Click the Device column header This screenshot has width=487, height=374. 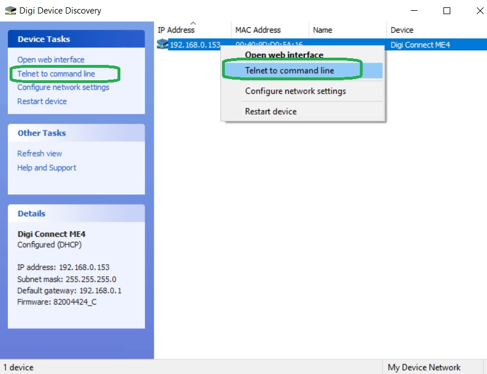point(437,30)
